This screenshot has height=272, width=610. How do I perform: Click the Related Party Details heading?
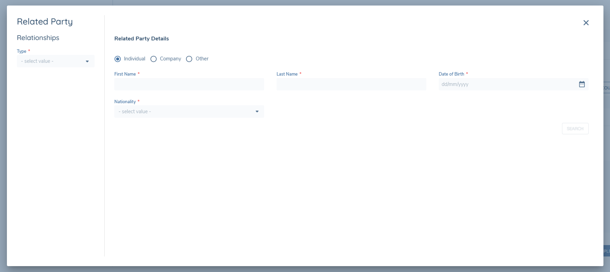click(x=142, y=39)
